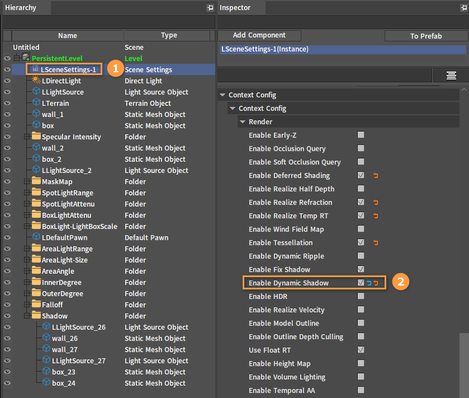The image size is (469, 398).
Task: Reset Enable Deferred Shading with orange arrow
Action: point(376,176)
